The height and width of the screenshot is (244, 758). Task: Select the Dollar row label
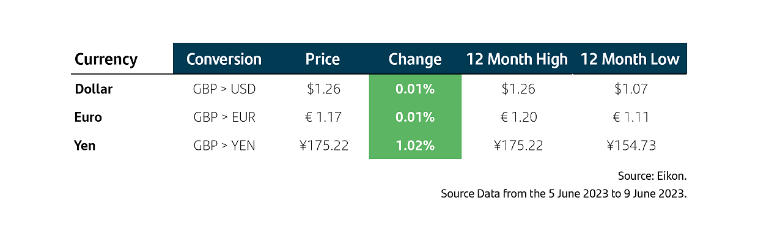pos(94,89)
